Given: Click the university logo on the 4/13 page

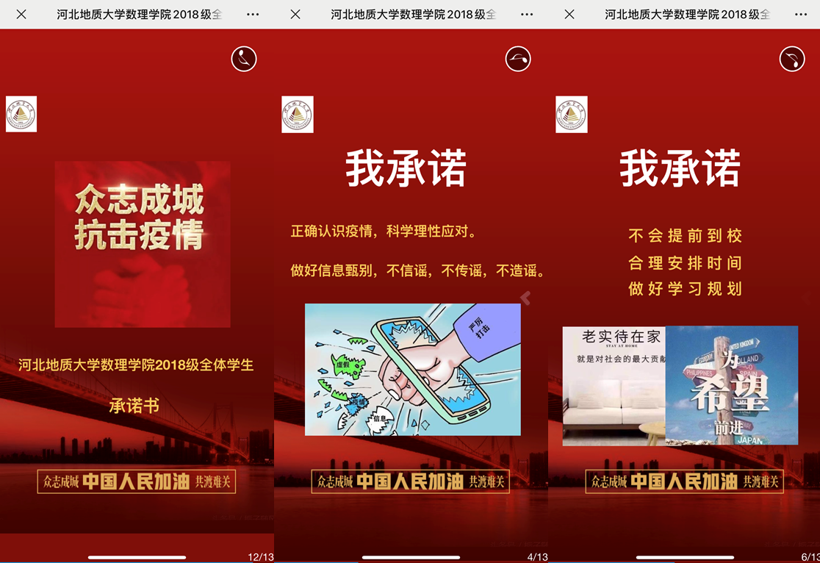Looking at the screenshot, I should point(298,115).
